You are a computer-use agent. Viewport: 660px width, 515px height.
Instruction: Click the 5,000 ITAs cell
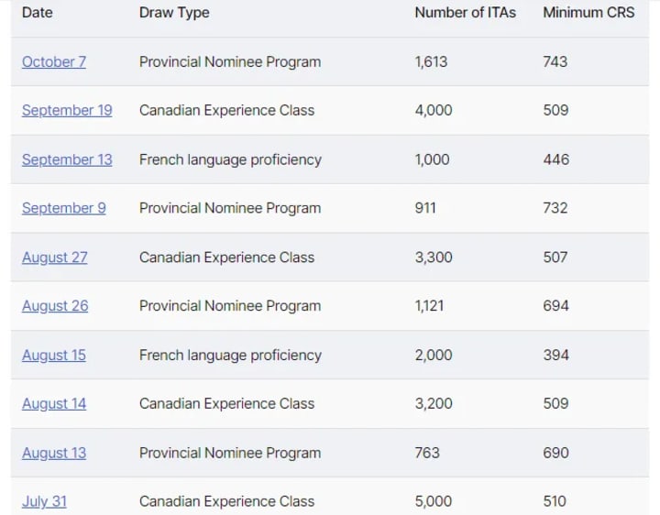434,501
